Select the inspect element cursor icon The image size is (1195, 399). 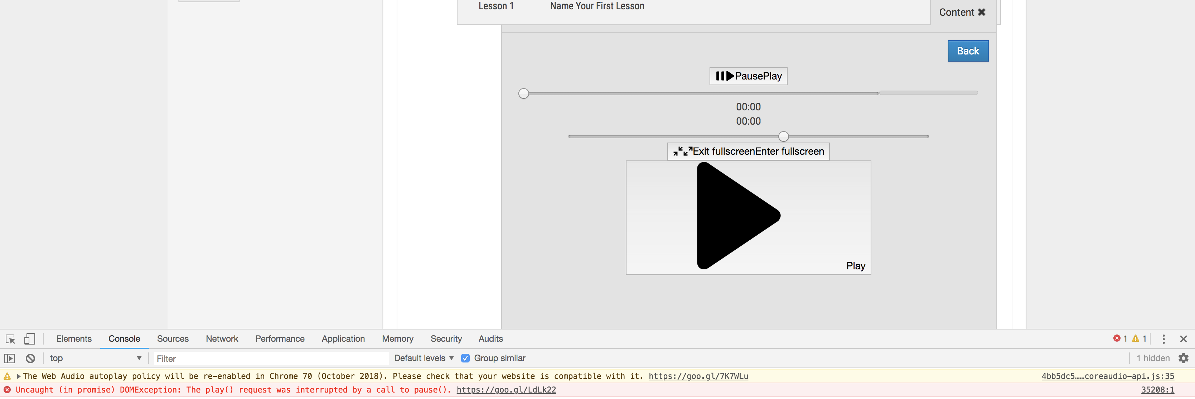point(10,339)
